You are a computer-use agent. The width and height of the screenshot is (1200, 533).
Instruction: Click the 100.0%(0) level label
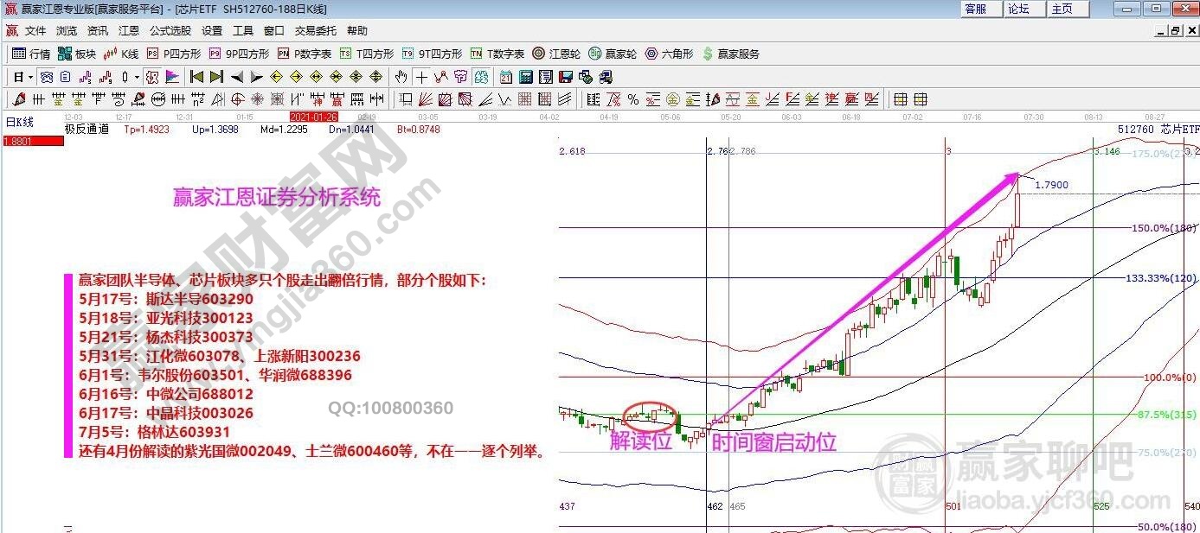(x=1170, y=378)
